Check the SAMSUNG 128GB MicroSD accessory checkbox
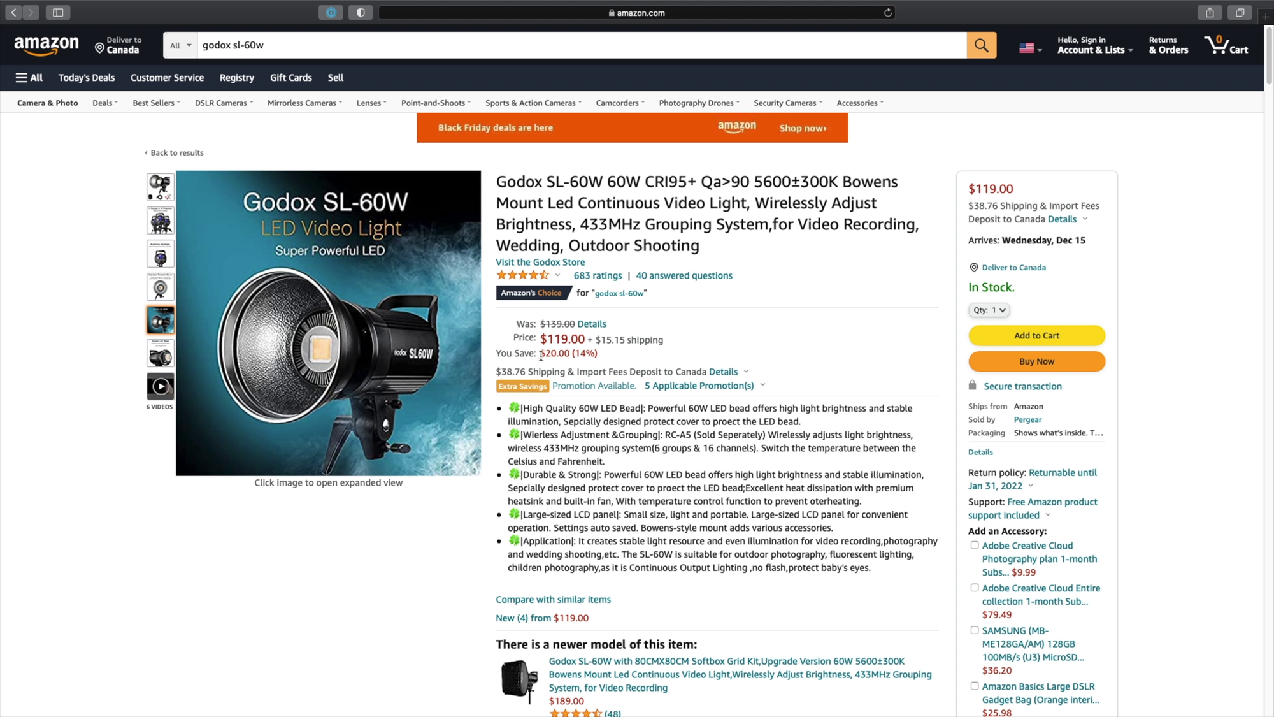Image resolution: width=1274 pixels, height=717 pixels. pyautogui.click(x=974, y=630)
